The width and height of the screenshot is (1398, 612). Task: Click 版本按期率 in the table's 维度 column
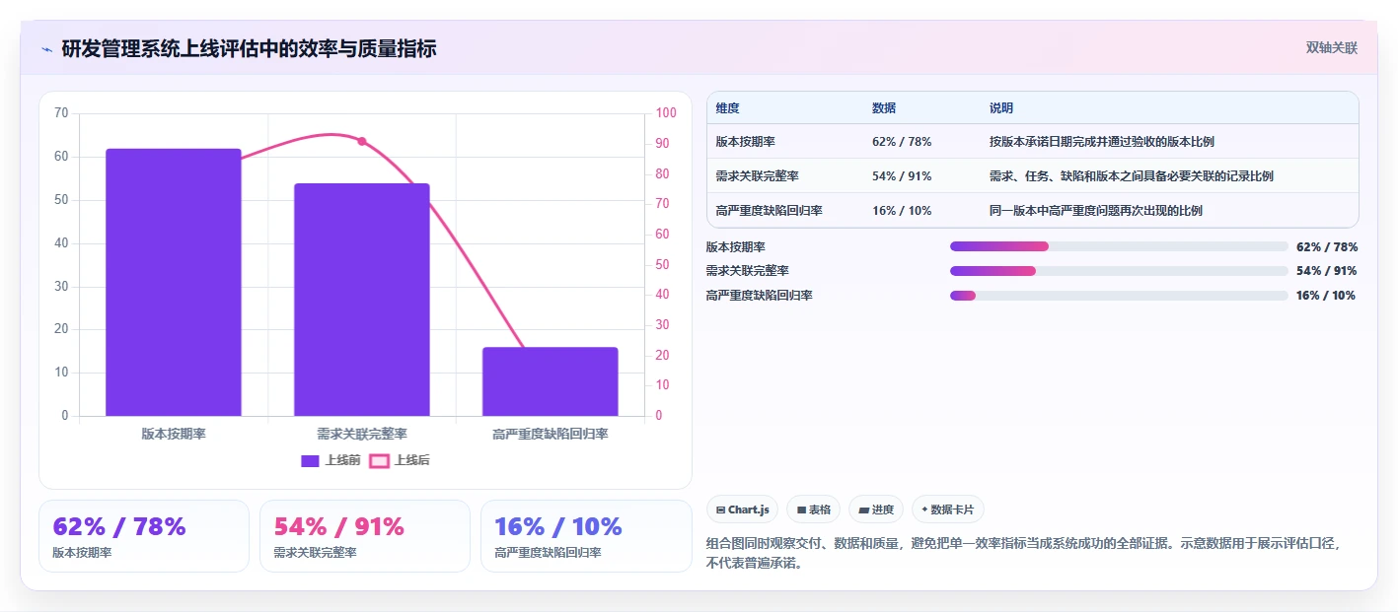746,142
